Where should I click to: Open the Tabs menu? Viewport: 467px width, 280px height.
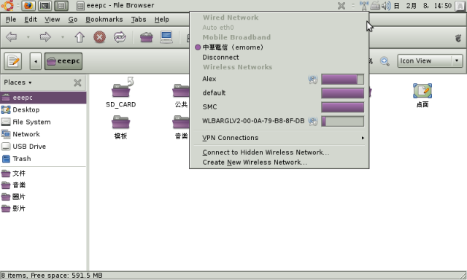tap(139, 20)
